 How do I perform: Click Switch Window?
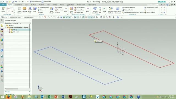[x=35, y=2]
